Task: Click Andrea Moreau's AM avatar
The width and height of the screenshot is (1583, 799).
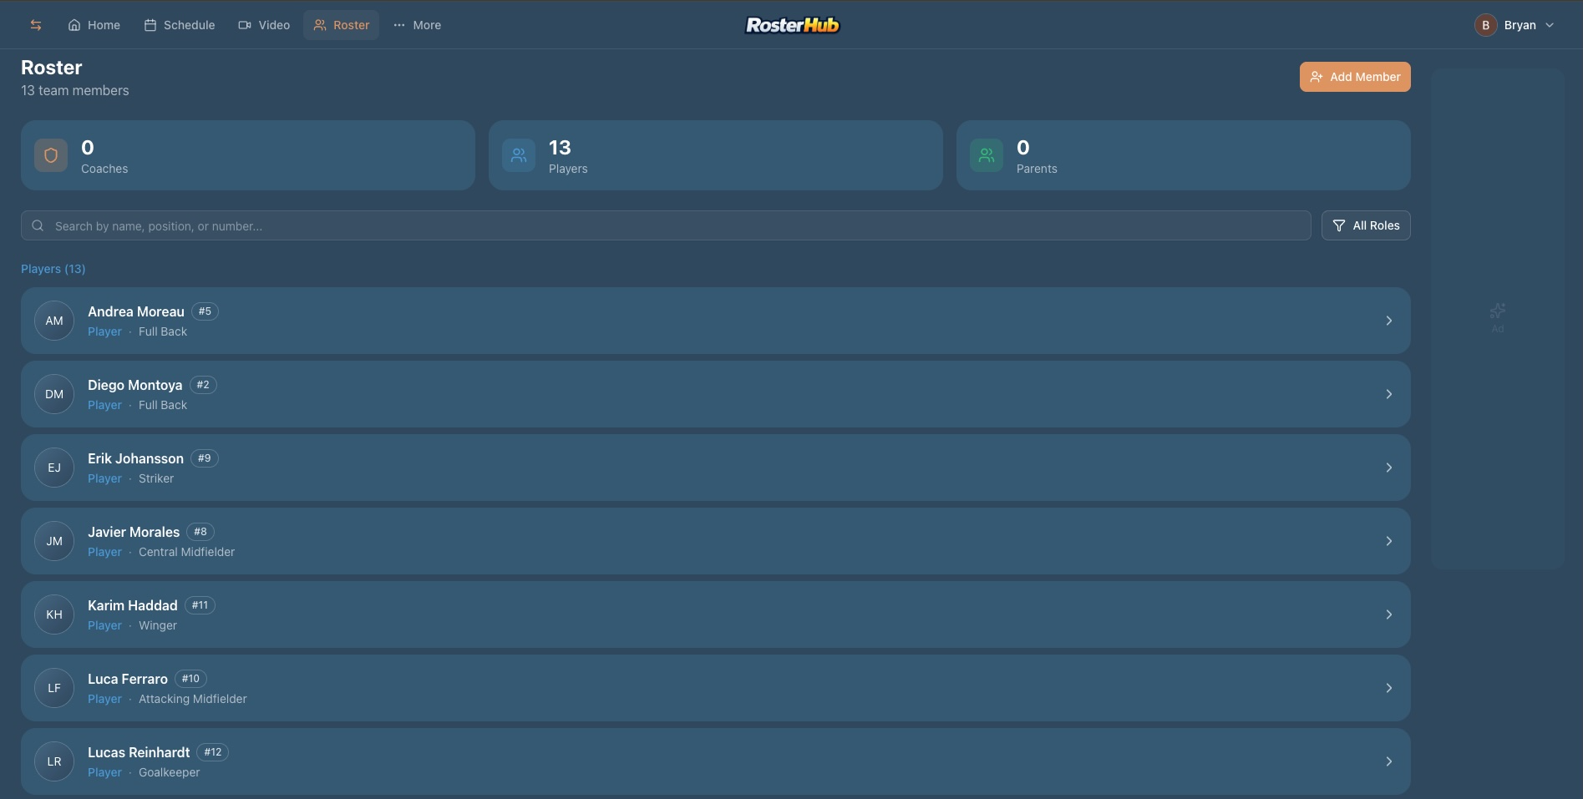Action: [54, 321]
